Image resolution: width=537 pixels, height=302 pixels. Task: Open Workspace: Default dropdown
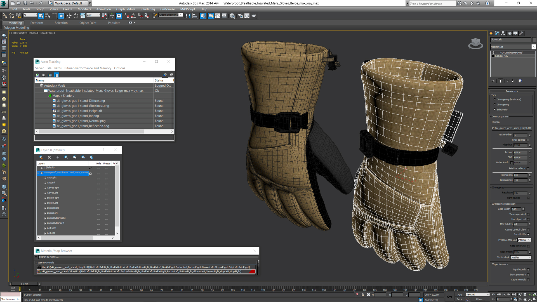[71, 3]
